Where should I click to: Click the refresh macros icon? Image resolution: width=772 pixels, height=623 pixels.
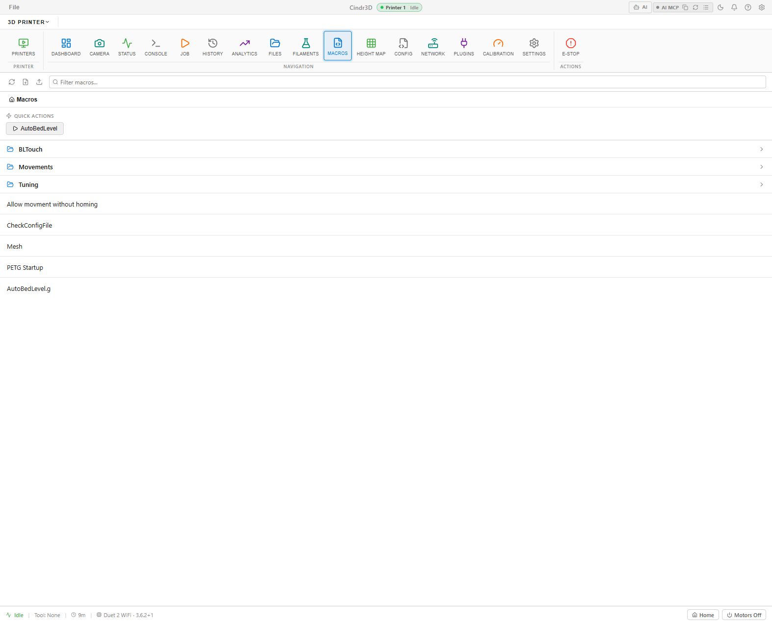pos(12,82)
